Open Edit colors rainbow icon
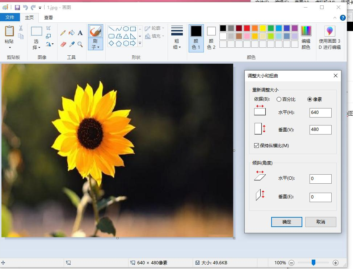The width and height of the screenshot is (353, 269). pyautogui.click(x=306, y=31)
